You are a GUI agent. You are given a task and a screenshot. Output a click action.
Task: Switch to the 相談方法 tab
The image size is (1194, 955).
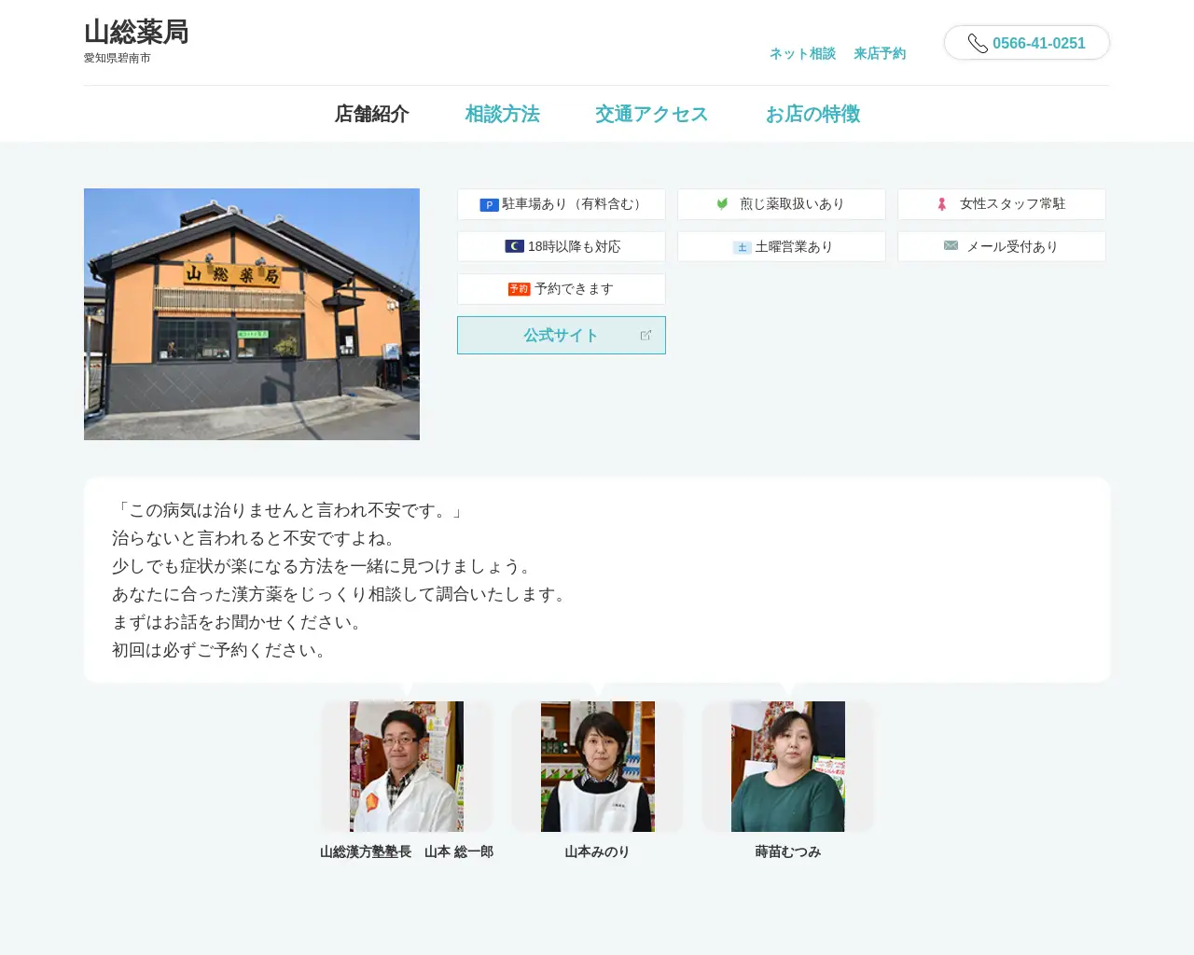[503, 114]
